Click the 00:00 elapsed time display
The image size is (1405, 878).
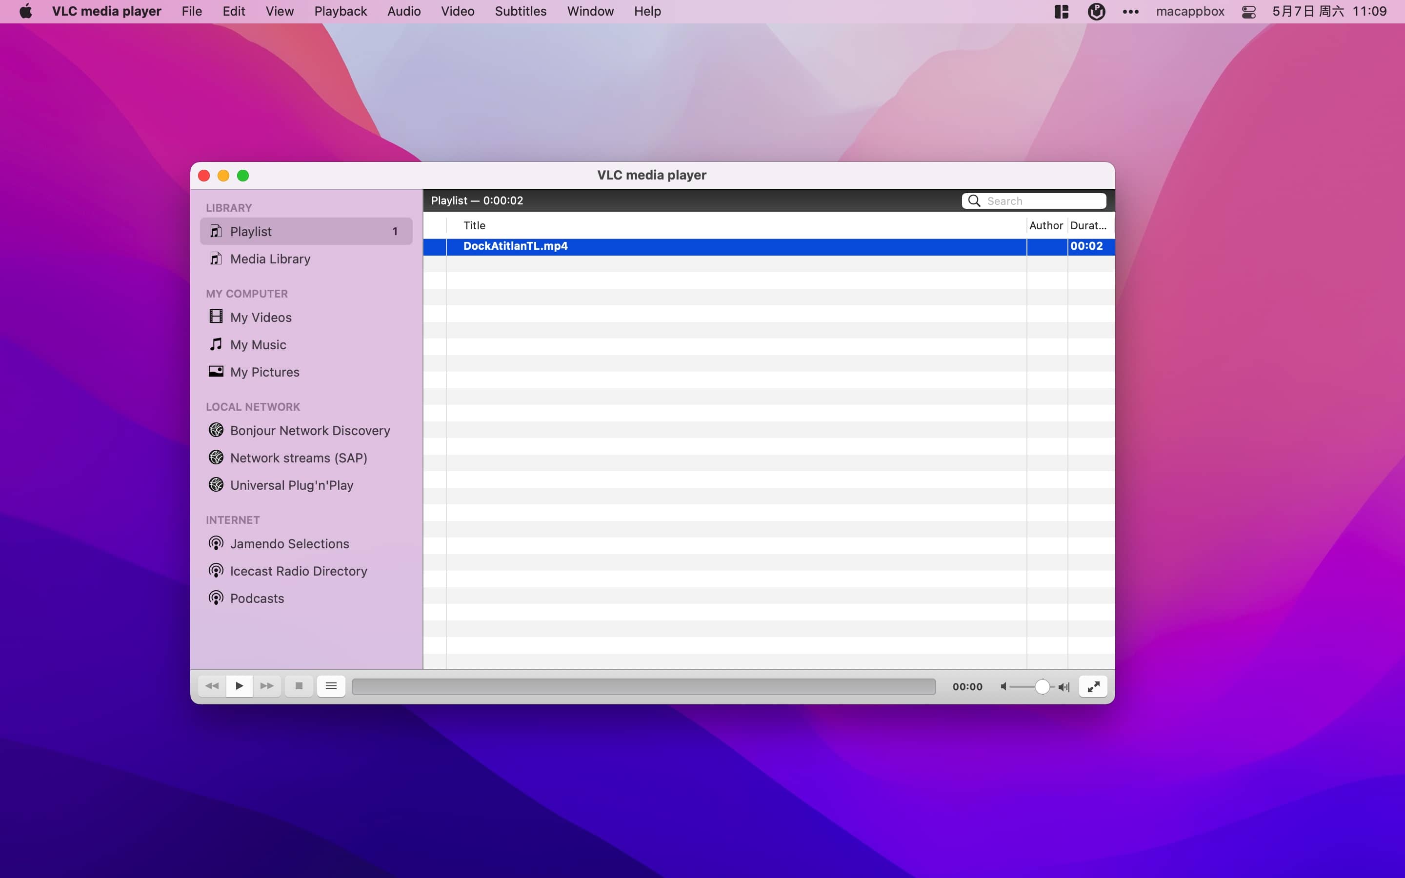(967, 686)
